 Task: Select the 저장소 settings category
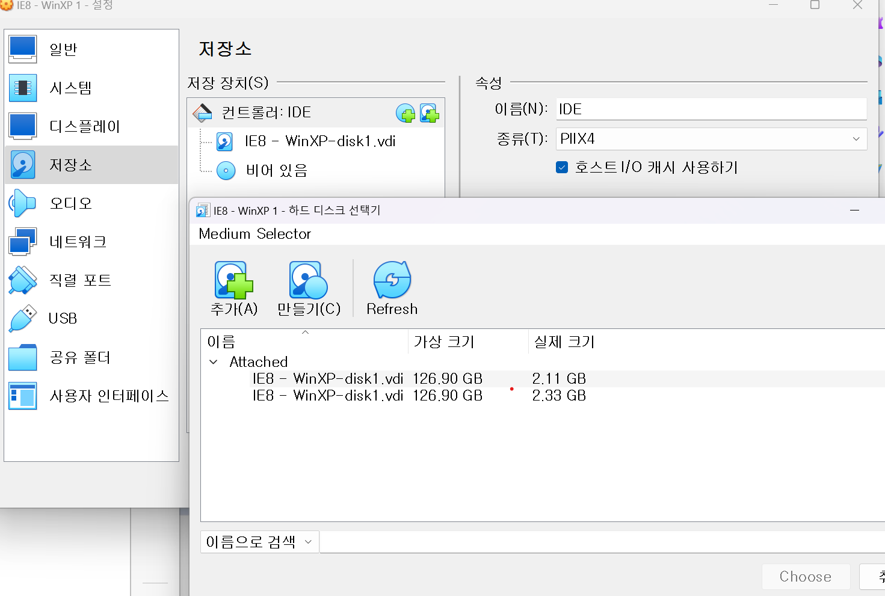[91, 165]
